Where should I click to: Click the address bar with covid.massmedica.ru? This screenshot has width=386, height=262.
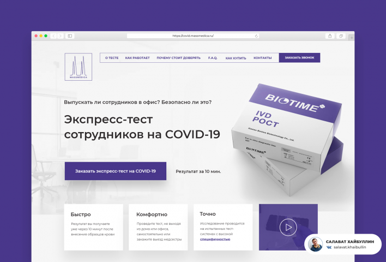(x=193, y=36)
